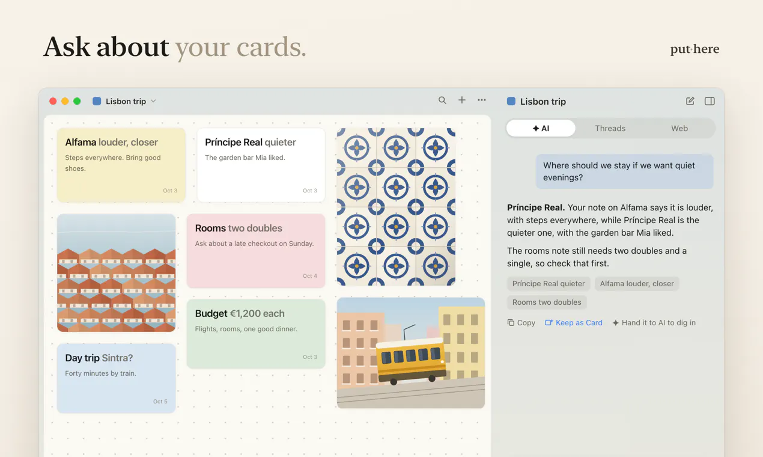Click the blue board icon beside Lisbon trip dropdown
763x457 pixels.
point(97,101)
